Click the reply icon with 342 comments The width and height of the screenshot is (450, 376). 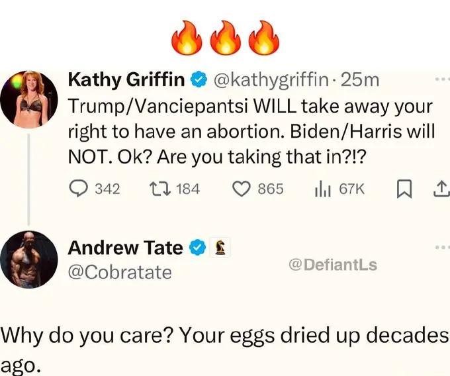79,189
